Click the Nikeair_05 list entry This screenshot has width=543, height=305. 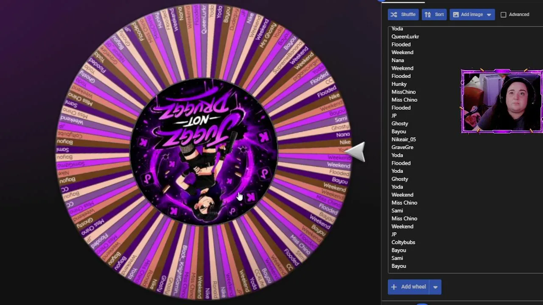[403, 139]
